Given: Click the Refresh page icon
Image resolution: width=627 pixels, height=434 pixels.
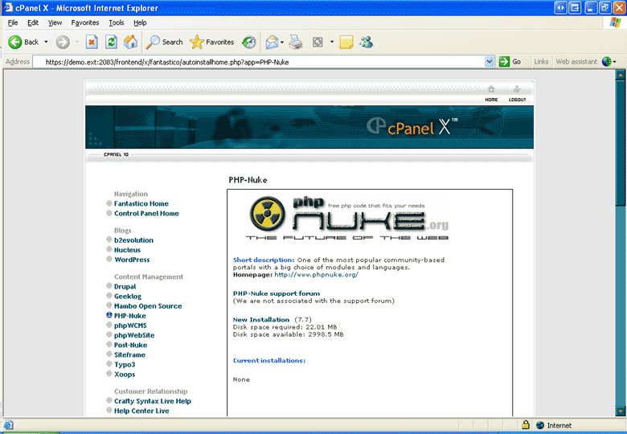Looking at the screenshot, I should [111, 42].
